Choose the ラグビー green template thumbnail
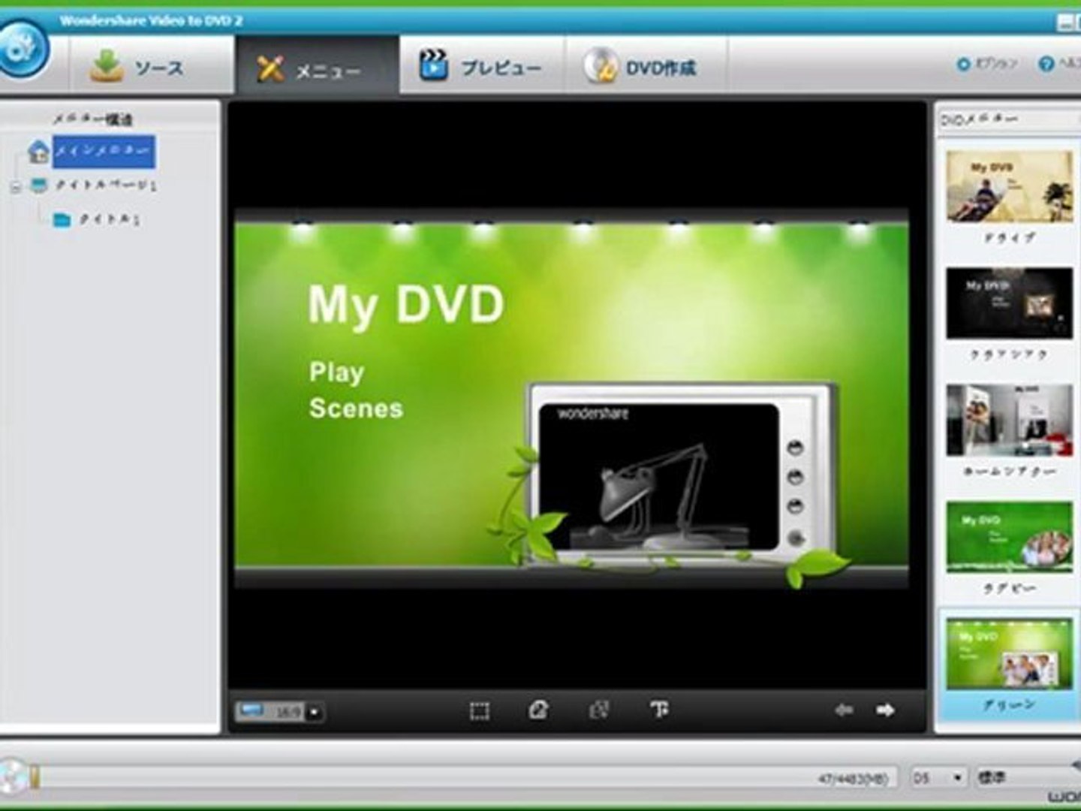 click(x=1009, y=537)
